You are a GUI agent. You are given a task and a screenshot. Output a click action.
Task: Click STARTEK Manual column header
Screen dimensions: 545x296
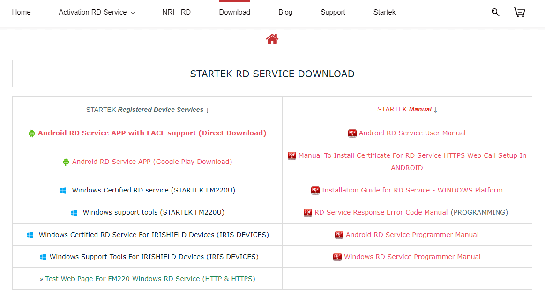pos(407,110)
